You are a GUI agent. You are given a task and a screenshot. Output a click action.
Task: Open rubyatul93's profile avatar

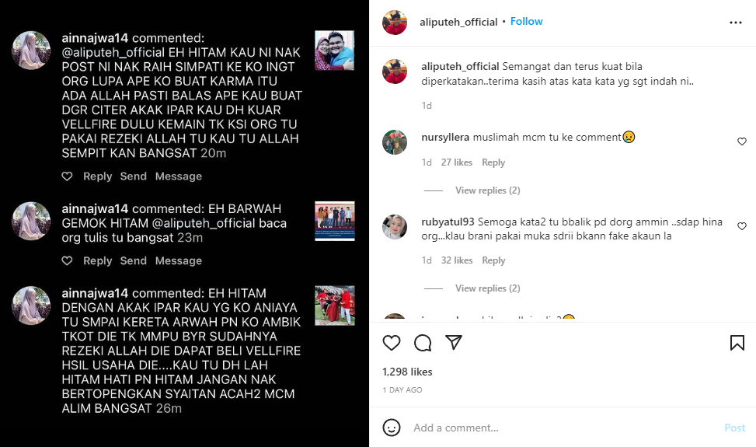point(395,227)
